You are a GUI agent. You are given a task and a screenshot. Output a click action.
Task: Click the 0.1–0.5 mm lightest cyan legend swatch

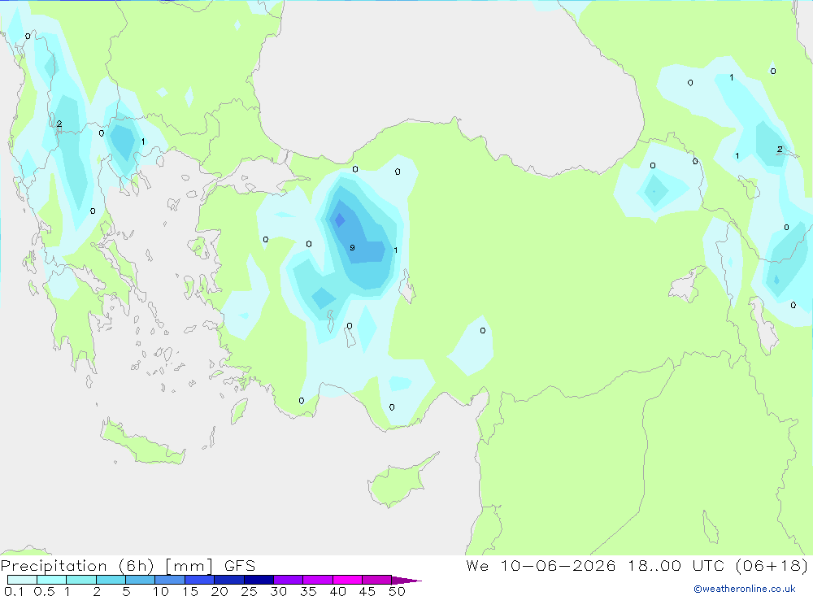[x=22, y=580]
